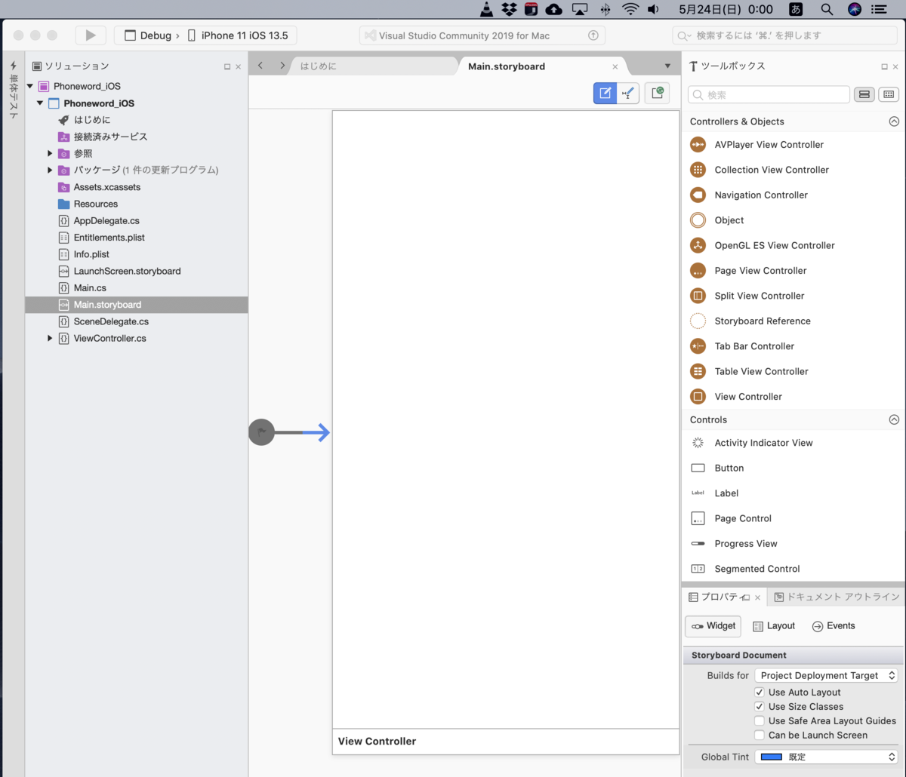906x777 pixels.
Task: Open the Layout properties tab
Action: tap(774, 626)
